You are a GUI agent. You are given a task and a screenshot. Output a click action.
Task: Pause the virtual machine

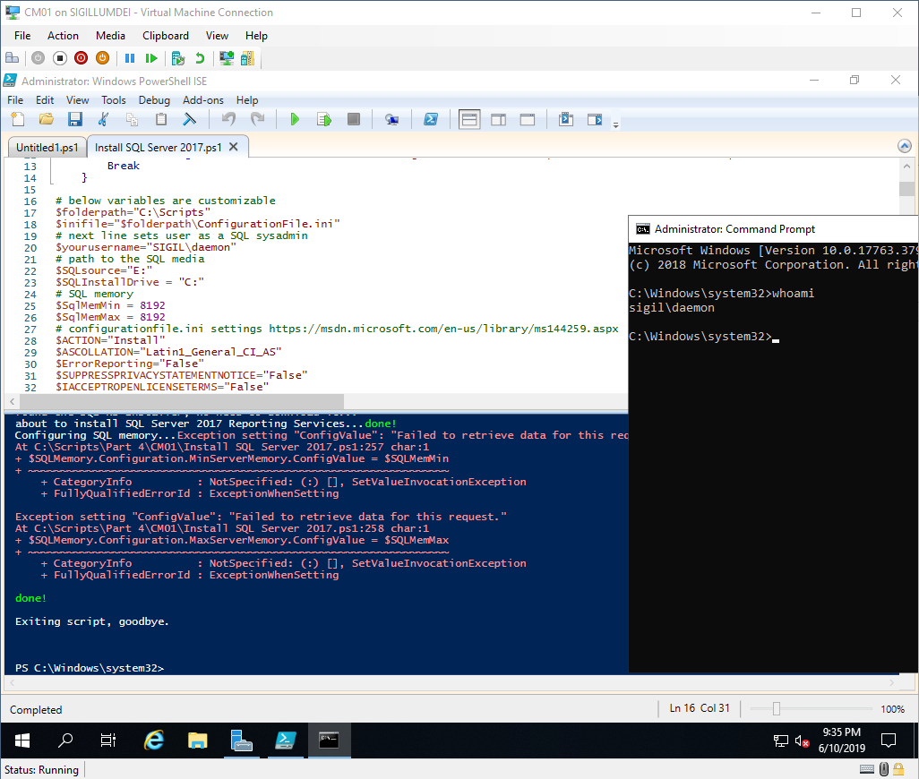tap(130, 58)
